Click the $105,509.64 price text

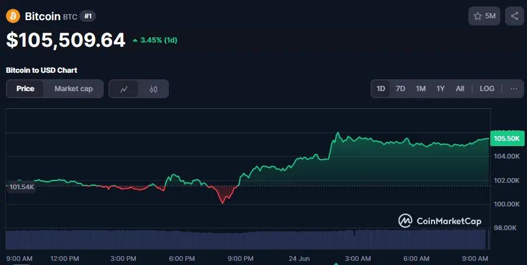coord(66,40)
